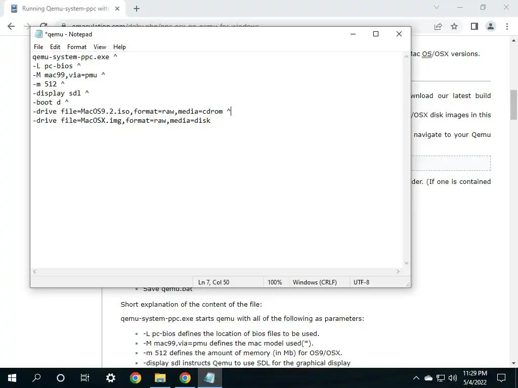The height and width of the screenshot is (388, 518).
Task: Click the '-L pc-bios ^' line
Action: pos(57,66)
